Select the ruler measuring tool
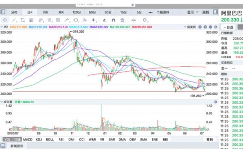 [40, 20]
